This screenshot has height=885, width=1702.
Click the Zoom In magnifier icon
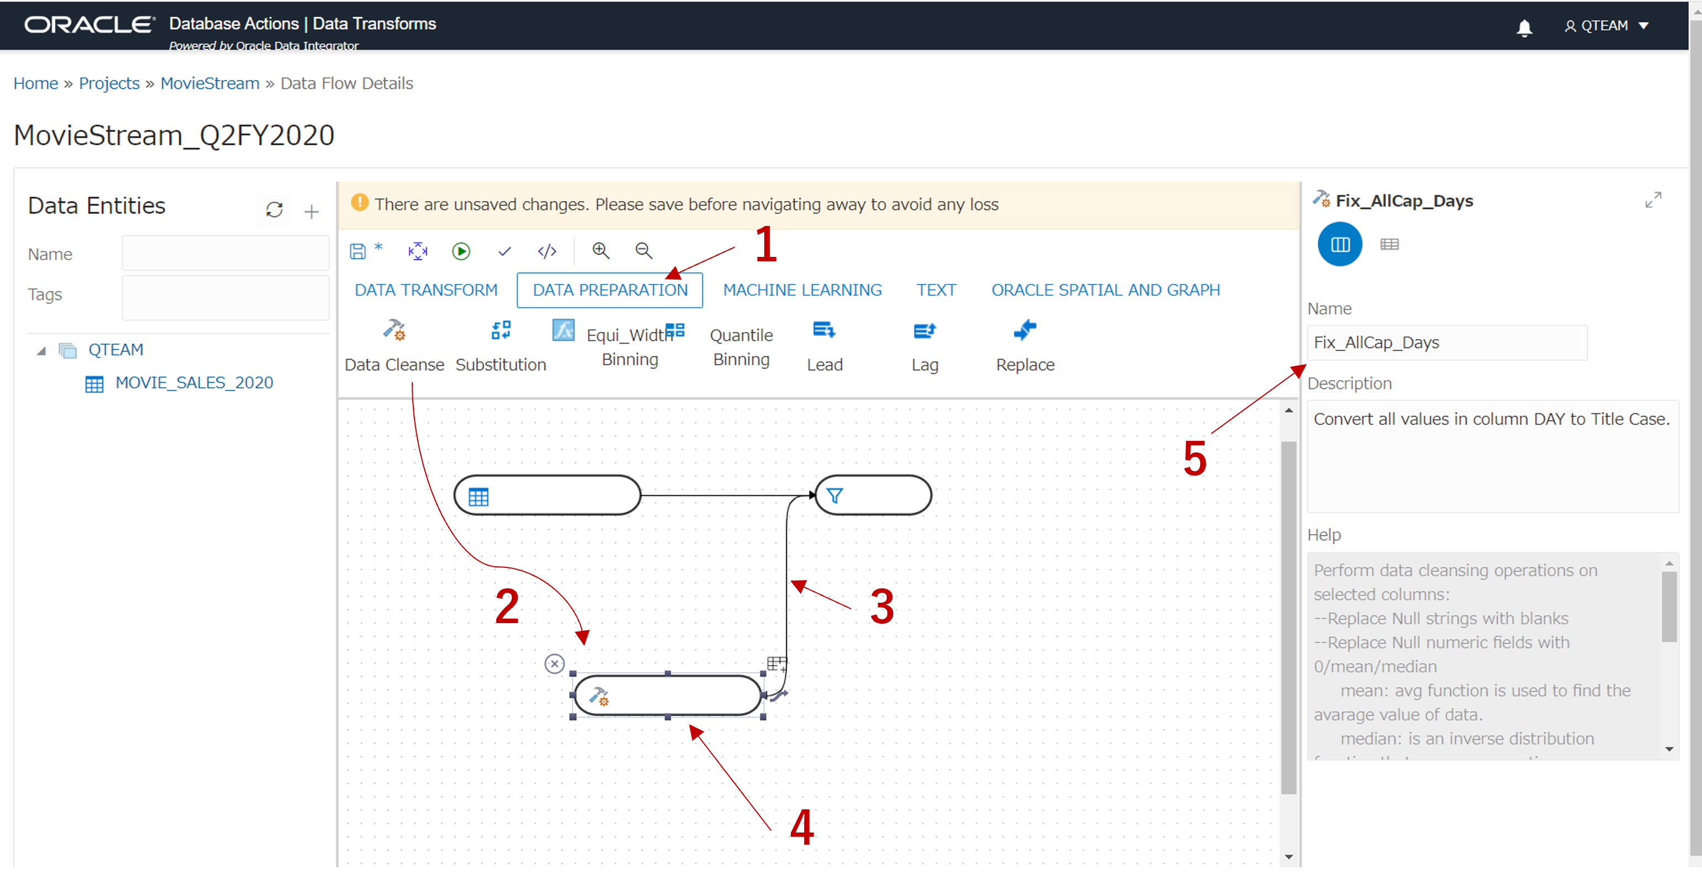coord(600,250)
